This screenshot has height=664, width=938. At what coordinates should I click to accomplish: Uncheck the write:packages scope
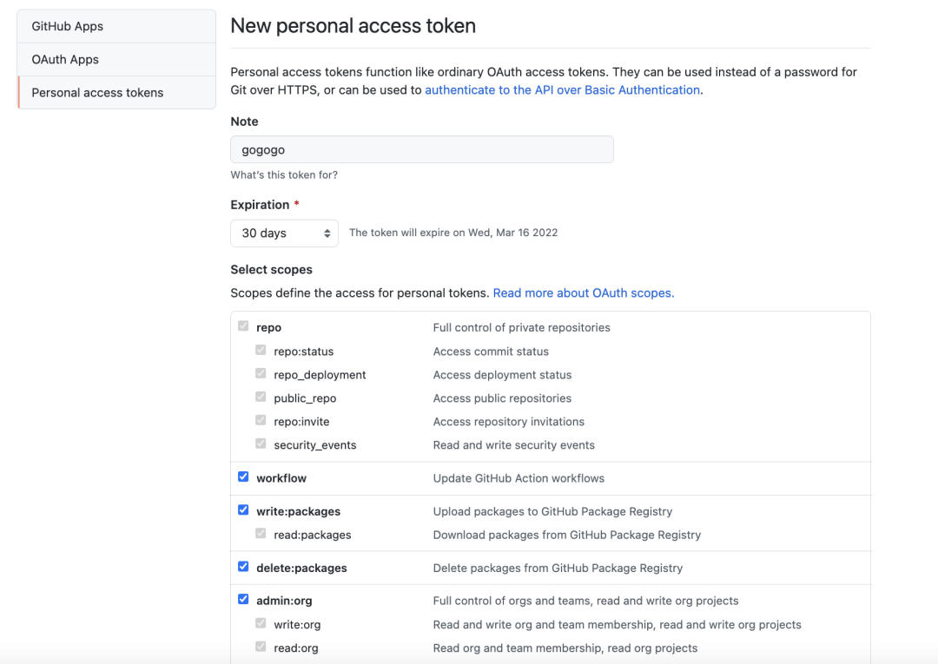coord(243,510)
